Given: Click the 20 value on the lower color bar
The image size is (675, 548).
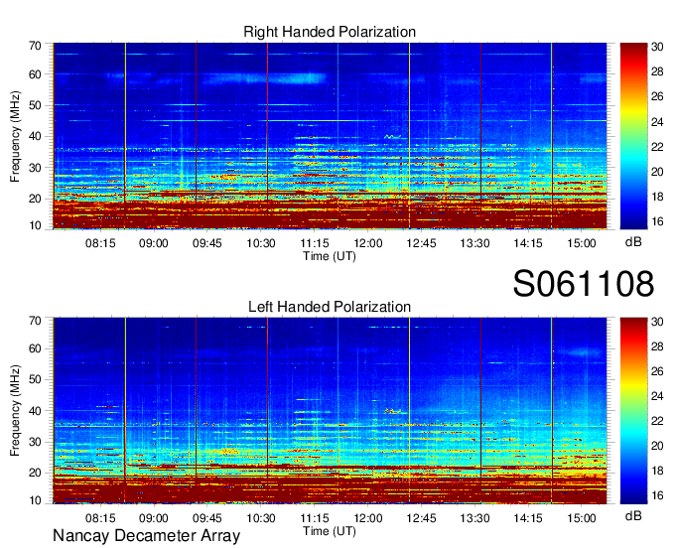Looking at the screenshot, I should tap(657, 446).
